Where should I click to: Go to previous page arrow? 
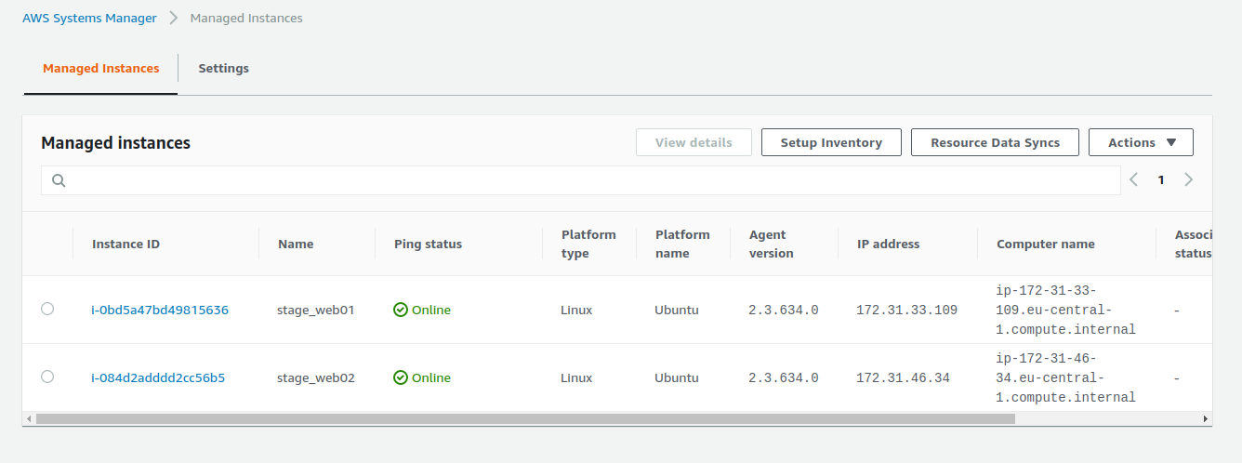1133,180
